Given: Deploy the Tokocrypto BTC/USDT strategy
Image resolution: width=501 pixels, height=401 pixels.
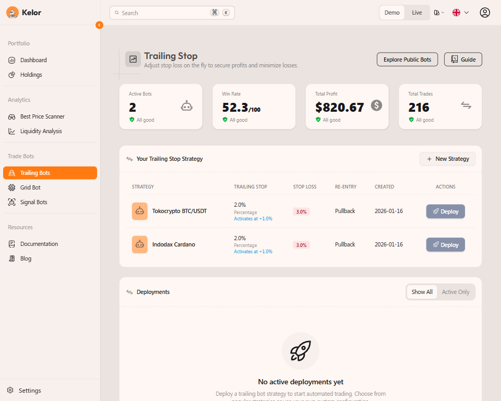Looking at the screenshot, I should pos(445,211).
